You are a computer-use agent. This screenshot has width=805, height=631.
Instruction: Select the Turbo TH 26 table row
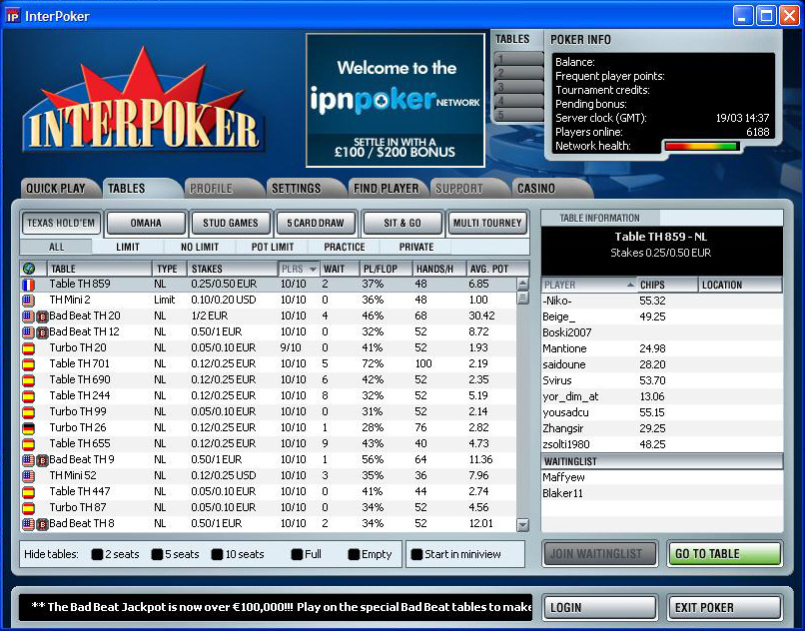pos(268,427)
